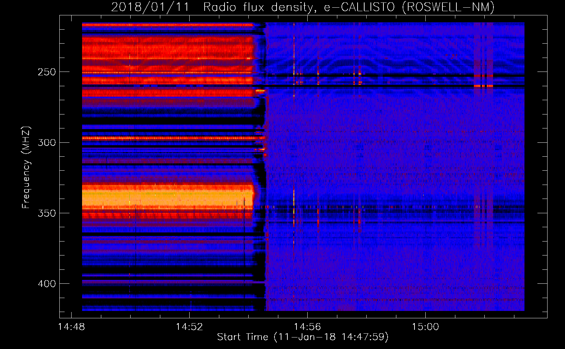Select the 250 frequency tick label
Screen dimensions: 565x349
point(47,72)
